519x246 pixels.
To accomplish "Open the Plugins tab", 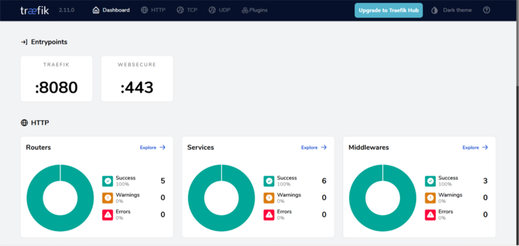I will pos(255,10).
